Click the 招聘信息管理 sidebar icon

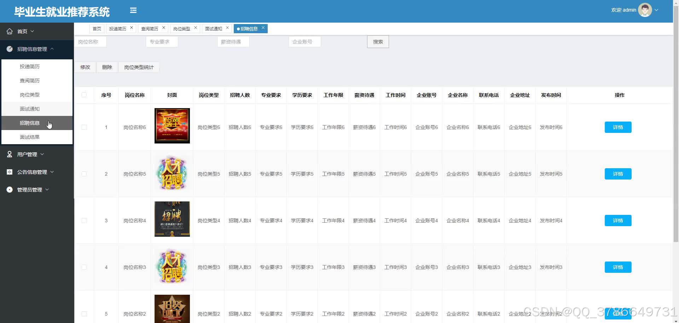(10, 49)
